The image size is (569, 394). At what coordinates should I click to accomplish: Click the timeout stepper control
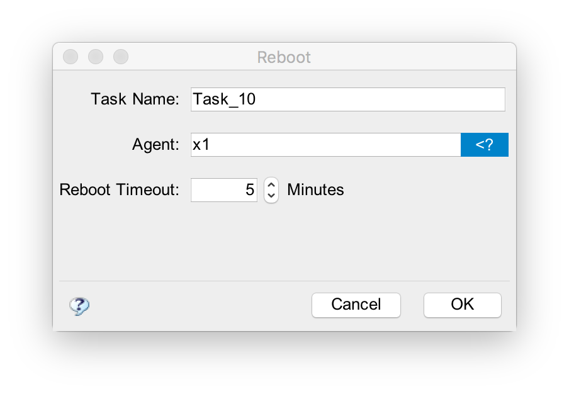[271, 190]
